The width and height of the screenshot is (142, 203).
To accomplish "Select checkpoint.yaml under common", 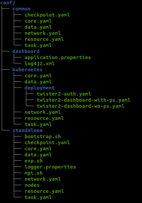I will point(47,15).
